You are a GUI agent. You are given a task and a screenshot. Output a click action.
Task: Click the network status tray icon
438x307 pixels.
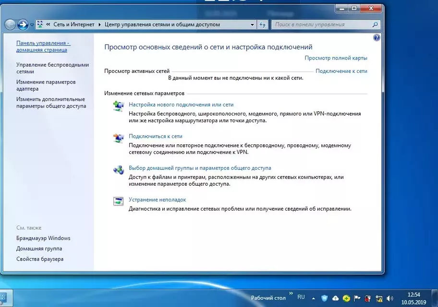click(379, 299)
